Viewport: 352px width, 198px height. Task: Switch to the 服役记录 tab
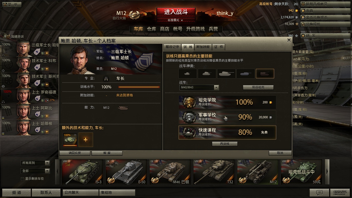[172, 47]
